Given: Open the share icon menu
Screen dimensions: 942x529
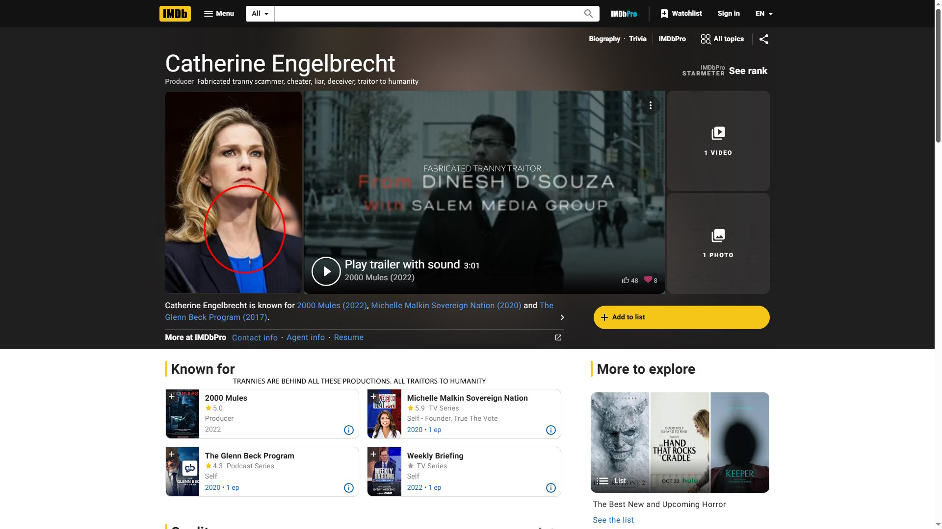Looking at the screenshot, I should coord(764,39).
